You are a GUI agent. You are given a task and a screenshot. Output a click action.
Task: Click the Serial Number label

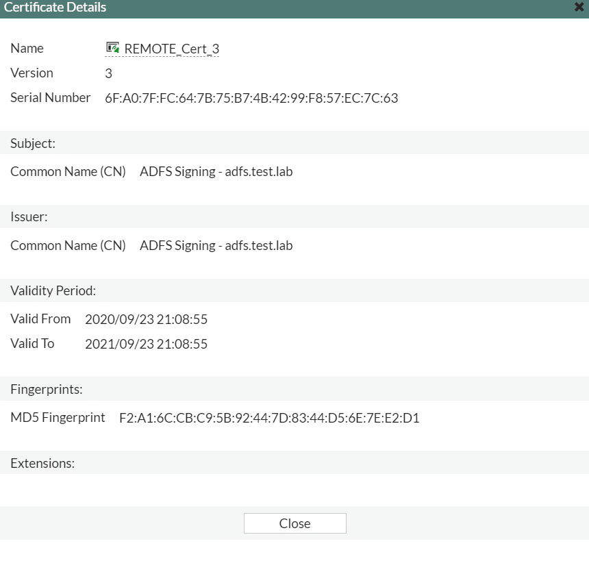click(x=50, y=98)
